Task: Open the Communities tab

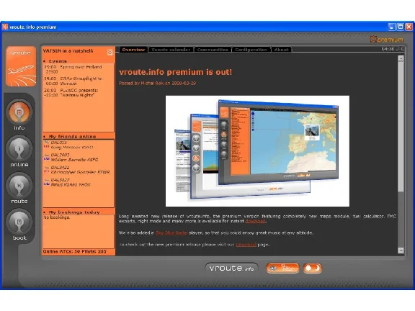Action: coord(213,50)
